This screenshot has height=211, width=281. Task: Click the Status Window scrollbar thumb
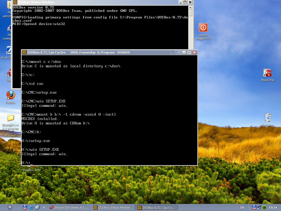(x=190, y=13)
